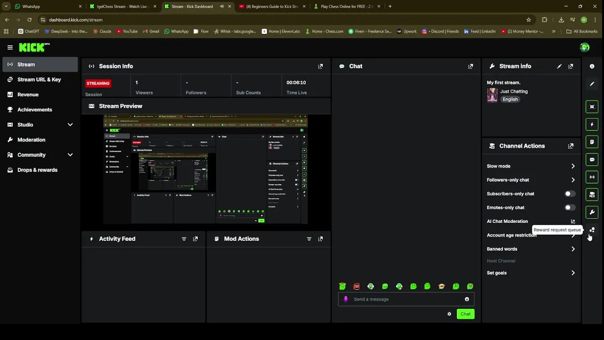The width and height of the screenshot is (604, 340).
Task: Open Moderation in the sidebar
Action: coord(40,140)
